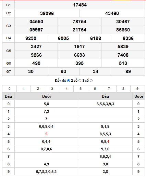Click head values '0,9,4' in row 5
146x177 pixels.
[105, 141]
